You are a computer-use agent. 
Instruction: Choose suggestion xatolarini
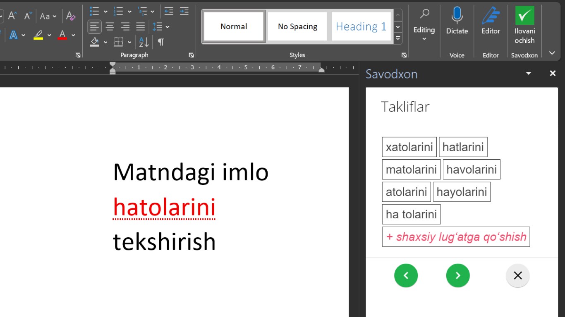click(x=409, y=147)
